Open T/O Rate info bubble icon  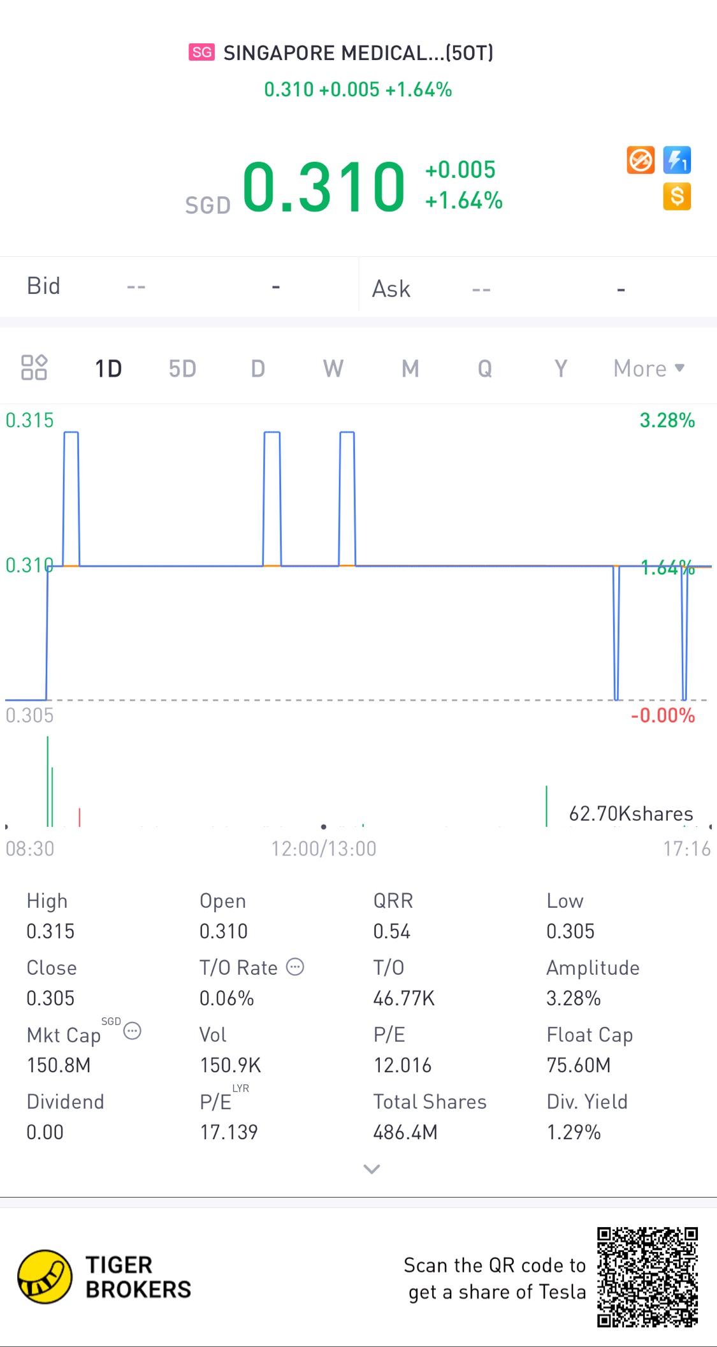295,967
